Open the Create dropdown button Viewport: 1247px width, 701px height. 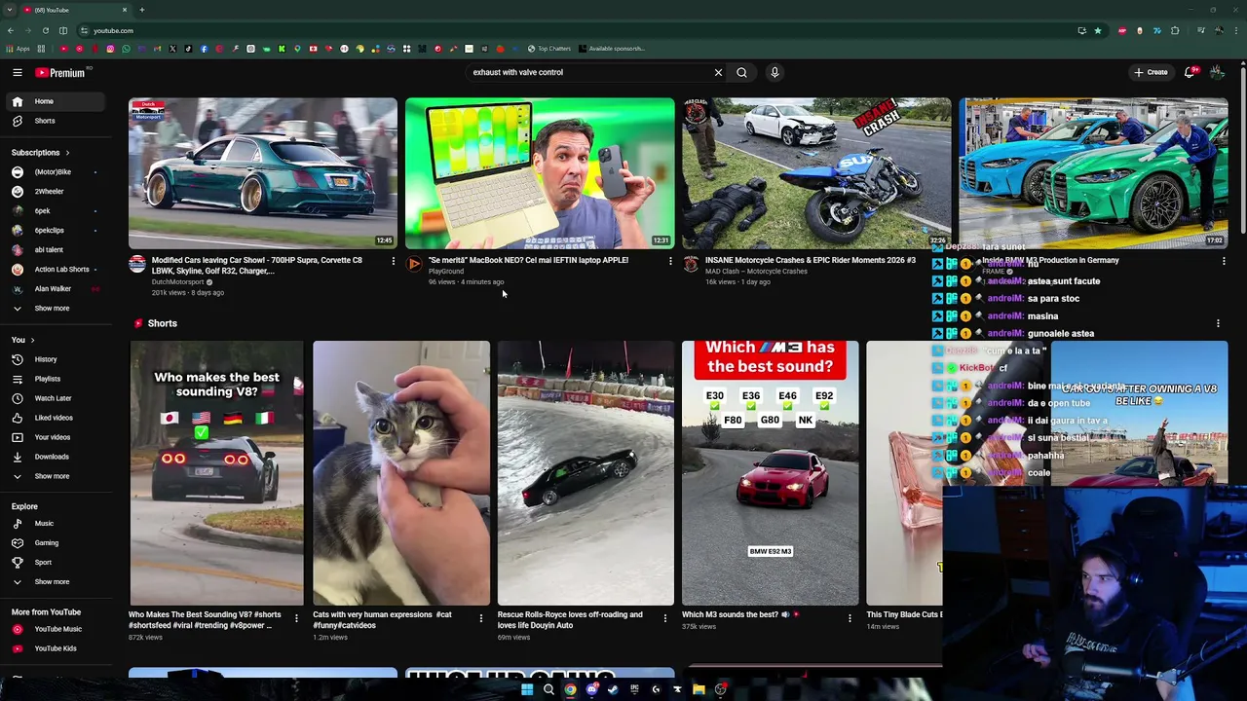tap(1151, 72)
